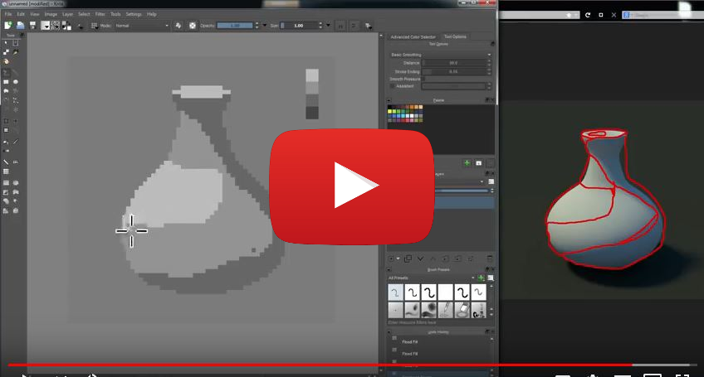Click the Save icon in Krita toolbar

pos(32,26)
